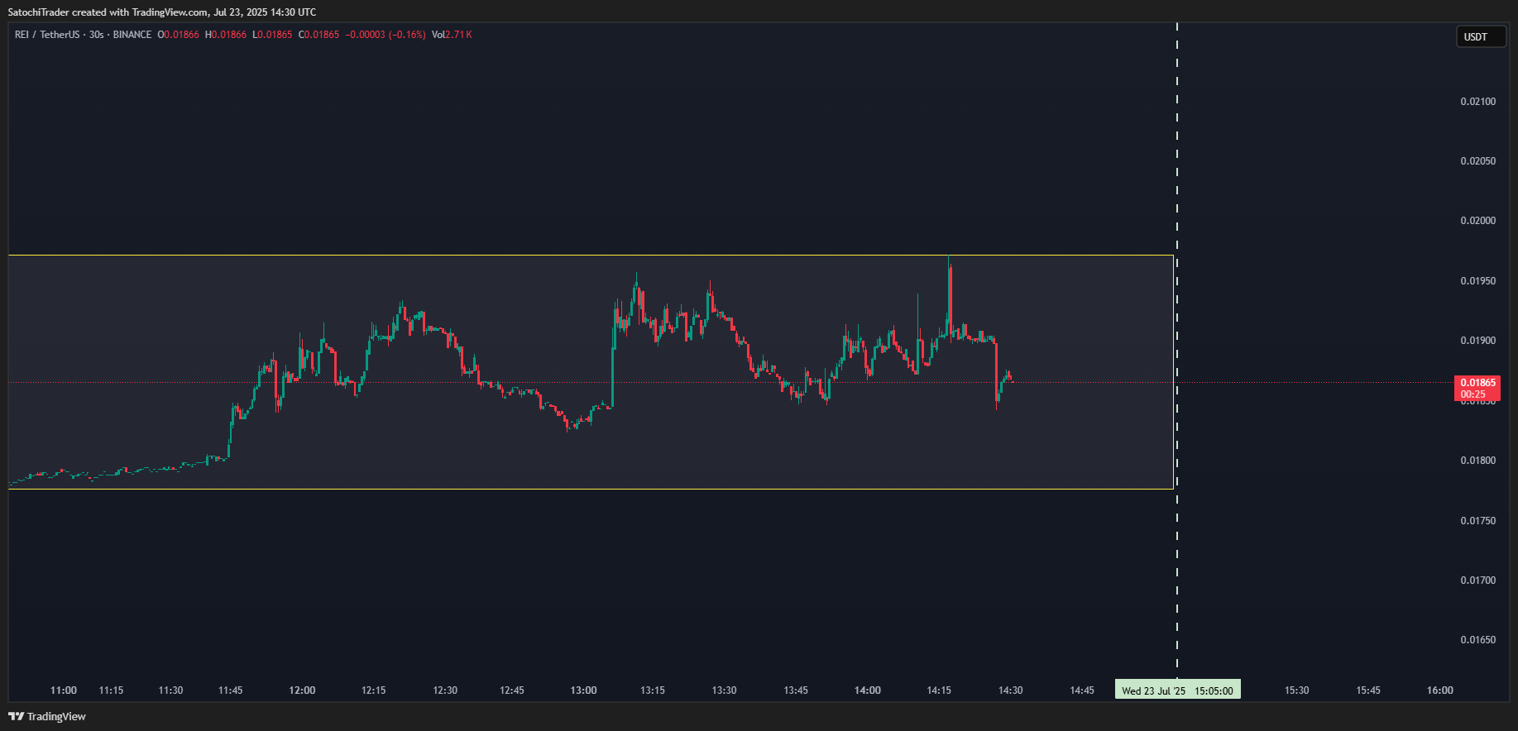Open the TradingView logo link
1518x731 pixels.
[x=47, y=716]
